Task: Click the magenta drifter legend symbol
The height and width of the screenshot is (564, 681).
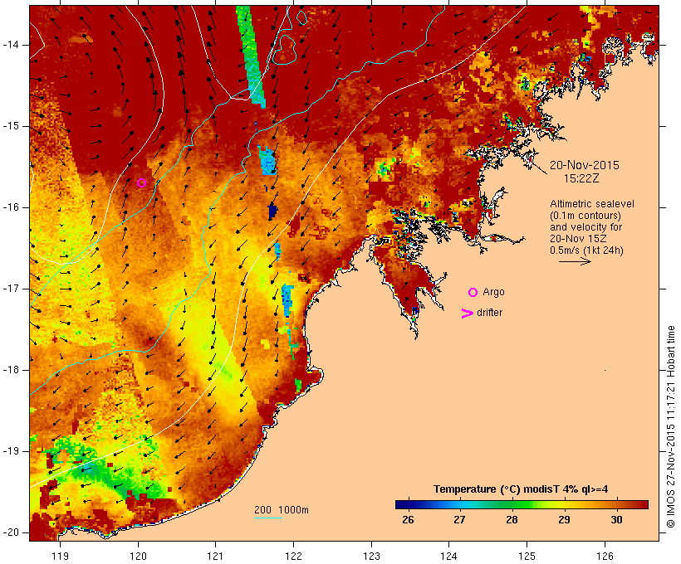Action: [467, 314]
